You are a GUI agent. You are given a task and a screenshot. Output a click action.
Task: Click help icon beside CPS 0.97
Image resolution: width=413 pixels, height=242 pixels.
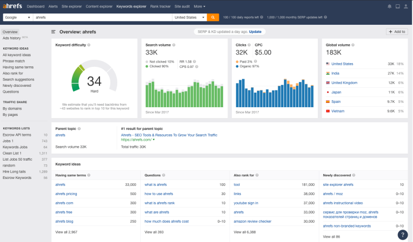(196, 66)
